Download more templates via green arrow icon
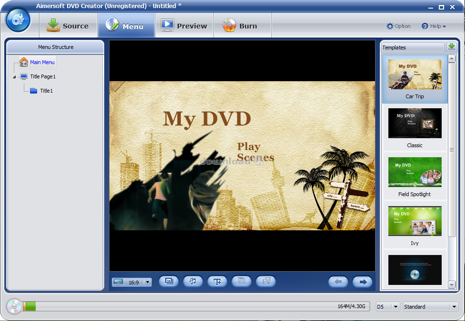This screenshot has height=321, width=465. [x=451, y=47]
